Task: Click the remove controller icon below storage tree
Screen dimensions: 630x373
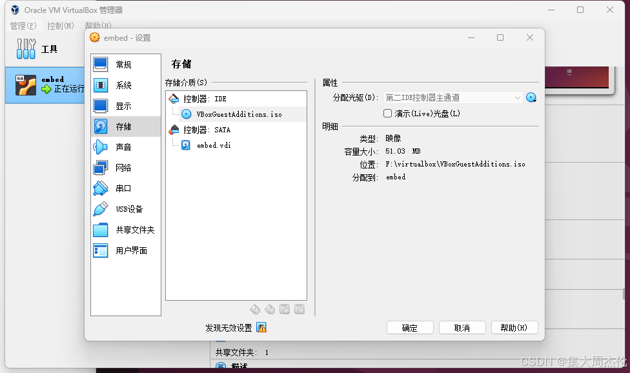Action: pyautogui.click(x=270, y=309)
